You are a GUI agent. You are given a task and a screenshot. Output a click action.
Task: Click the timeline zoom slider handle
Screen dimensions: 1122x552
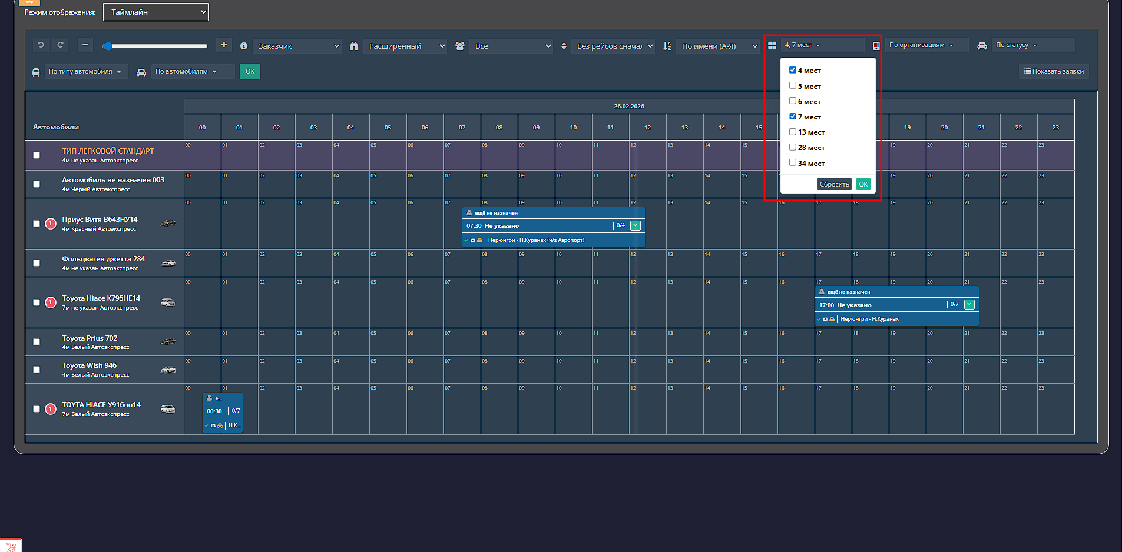point(107,46)
